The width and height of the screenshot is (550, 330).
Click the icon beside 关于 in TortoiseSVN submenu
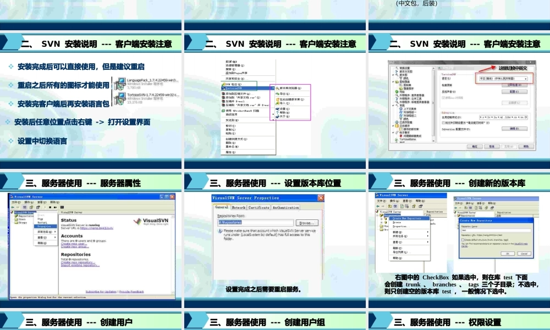(x=277, y=117)
